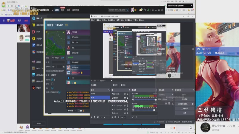239x134 pixels.
Task: Pop out the mixer dock panel icon
Action: [x=156, y=90]
